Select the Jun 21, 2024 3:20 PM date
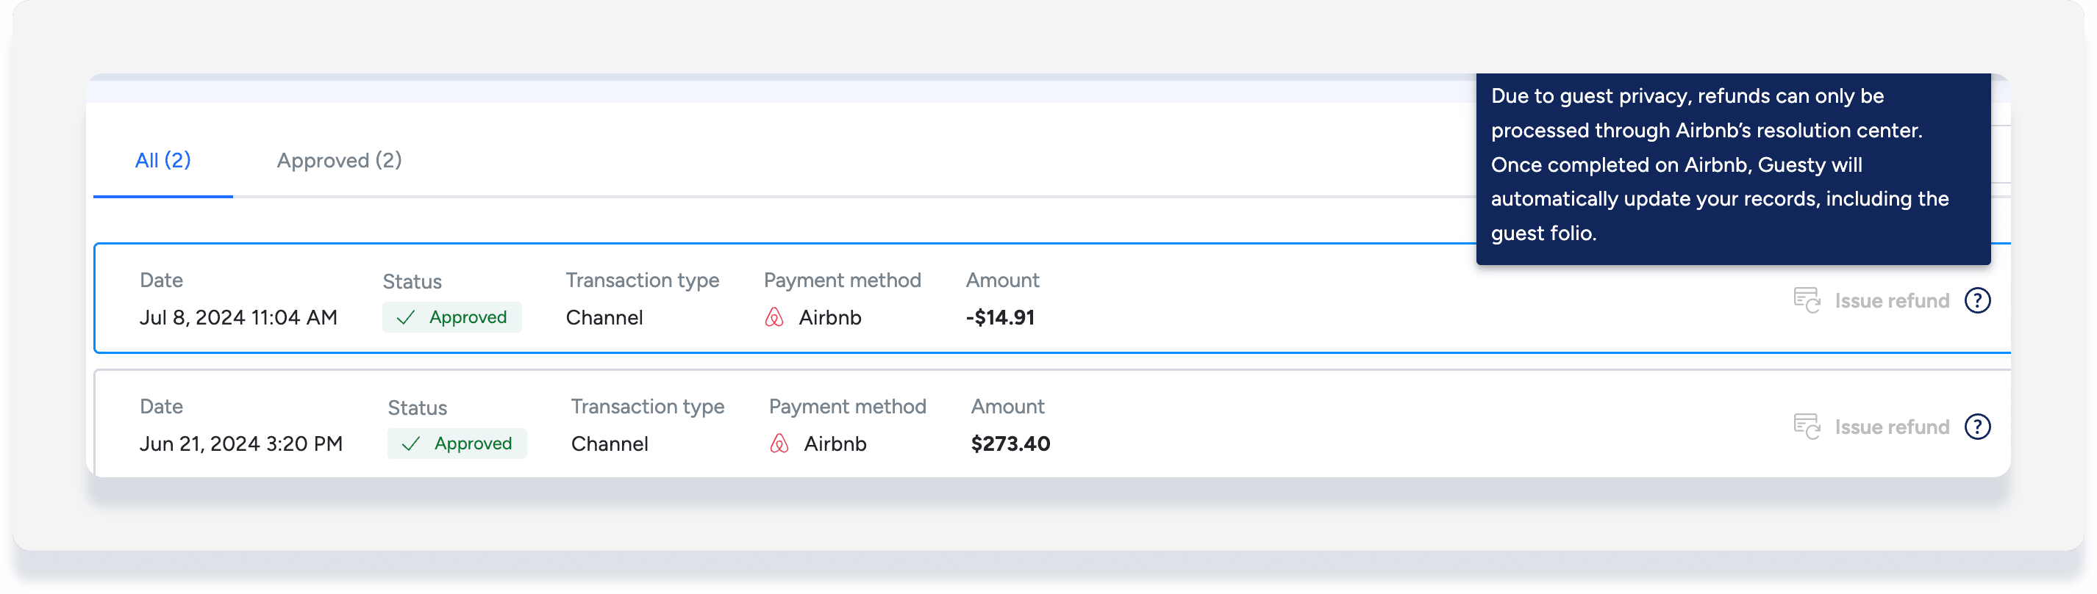The width and height of the screenshot is (2097, 594). [241, 443]
